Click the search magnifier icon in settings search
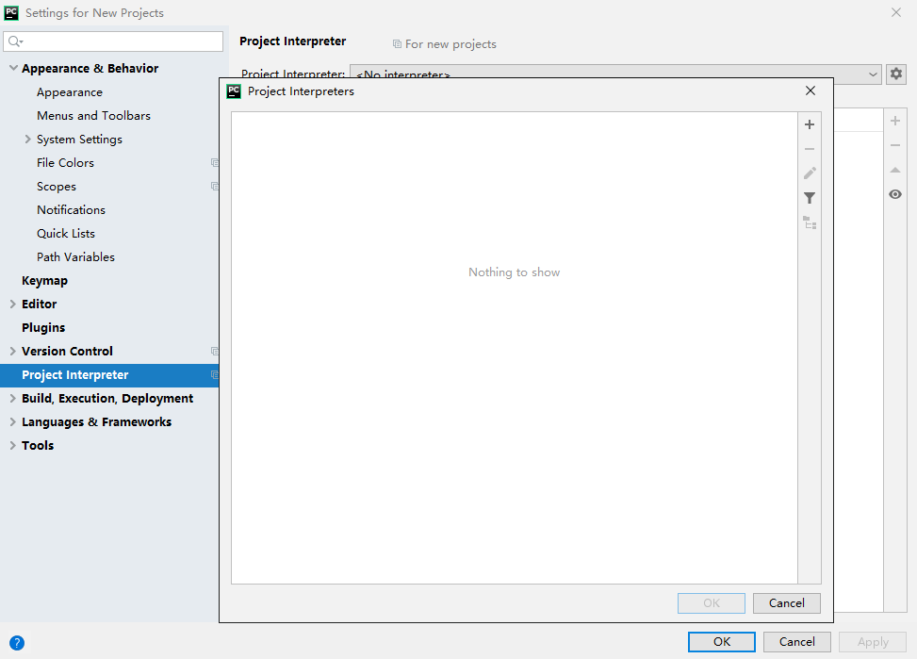This screenshot has height=659, width=917. tap(15, 41)
